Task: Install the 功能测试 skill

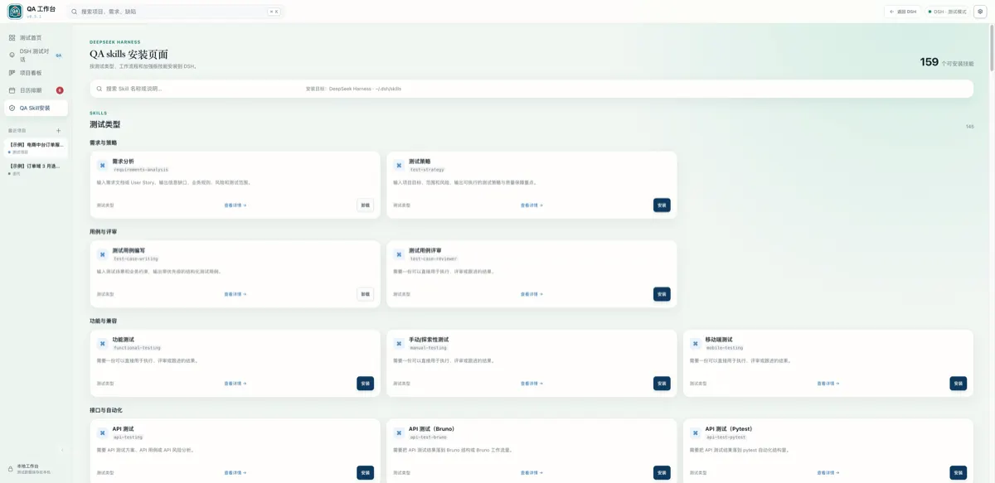Action: [x=366, y=383]
